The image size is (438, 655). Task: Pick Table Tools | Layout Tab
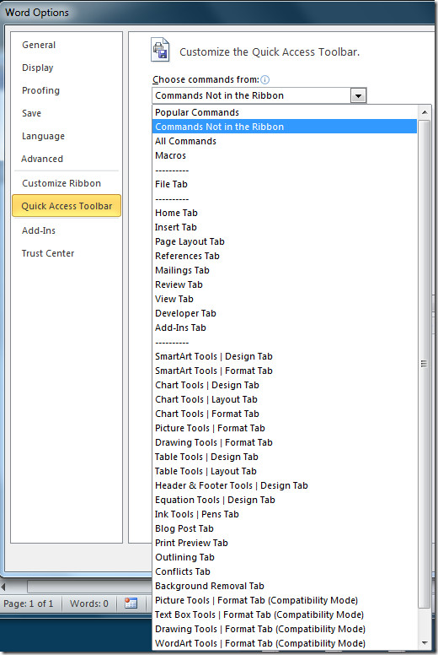285,471
